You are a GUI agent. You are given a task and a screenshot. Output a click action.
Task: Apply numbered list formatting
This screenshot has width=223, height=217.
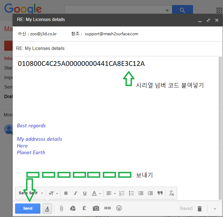pyautogui.click(x=122, y=193)
